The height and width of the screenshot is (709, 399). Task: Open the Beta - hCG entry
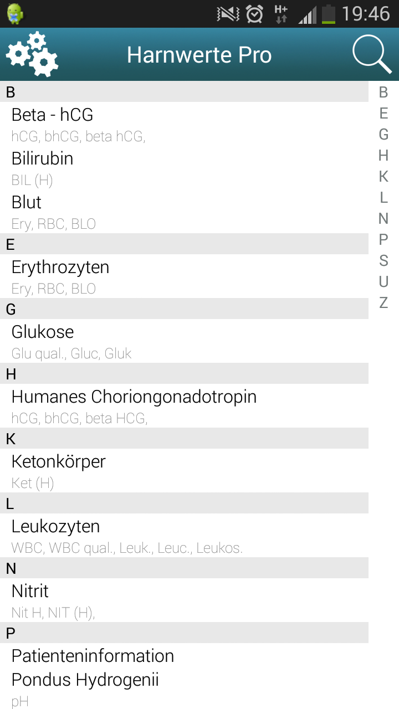click(x=184, y=124)
